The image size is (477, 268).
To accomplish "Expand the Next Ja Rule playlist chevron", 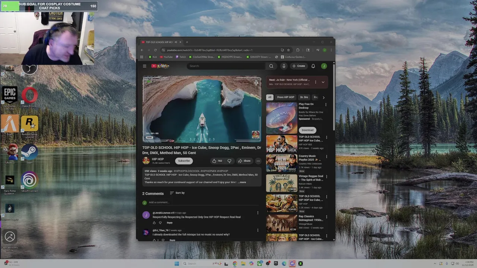I will (323, 82).
